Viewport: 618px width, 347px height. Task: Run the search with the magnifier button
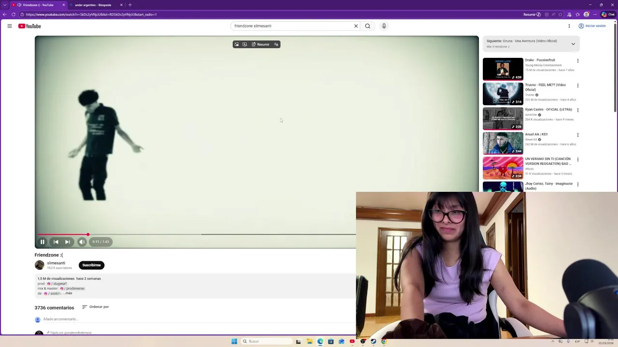point(367,26)
